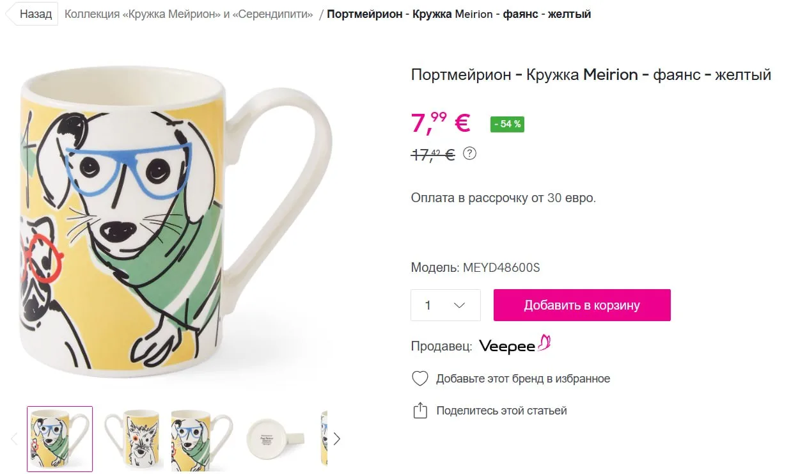Show previous thumbnails with left arrow

[x=14, y=439]
